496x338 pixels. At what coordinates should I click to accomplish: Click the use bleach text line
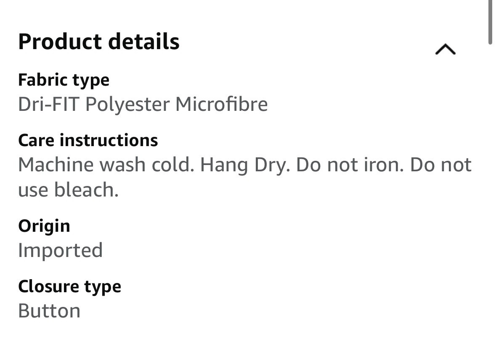(68, 190)
